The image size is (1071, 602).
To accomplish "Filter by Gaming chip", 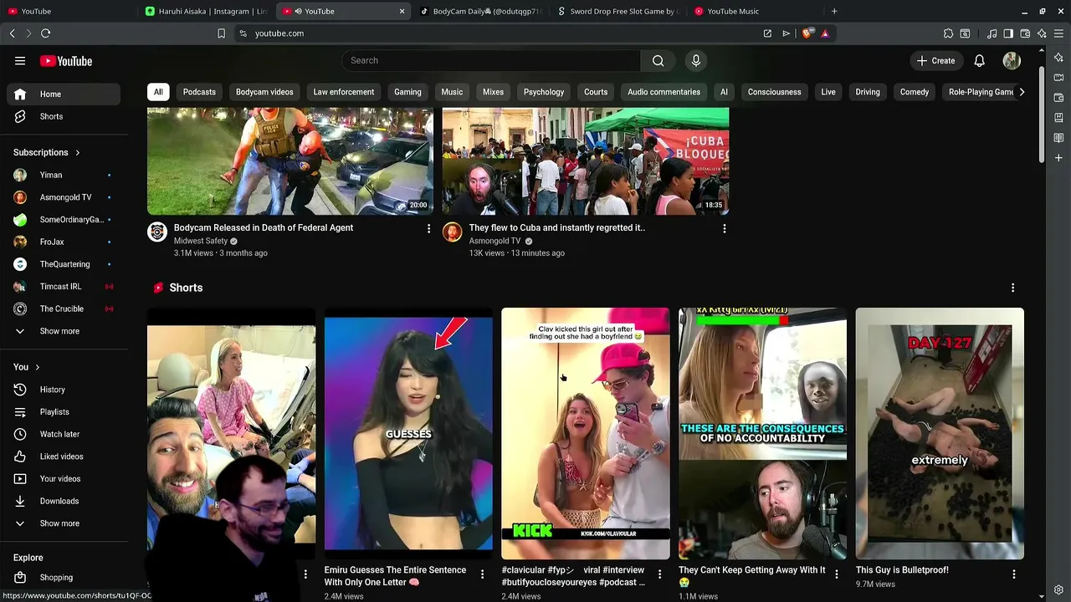I will (x=407, y=92).
